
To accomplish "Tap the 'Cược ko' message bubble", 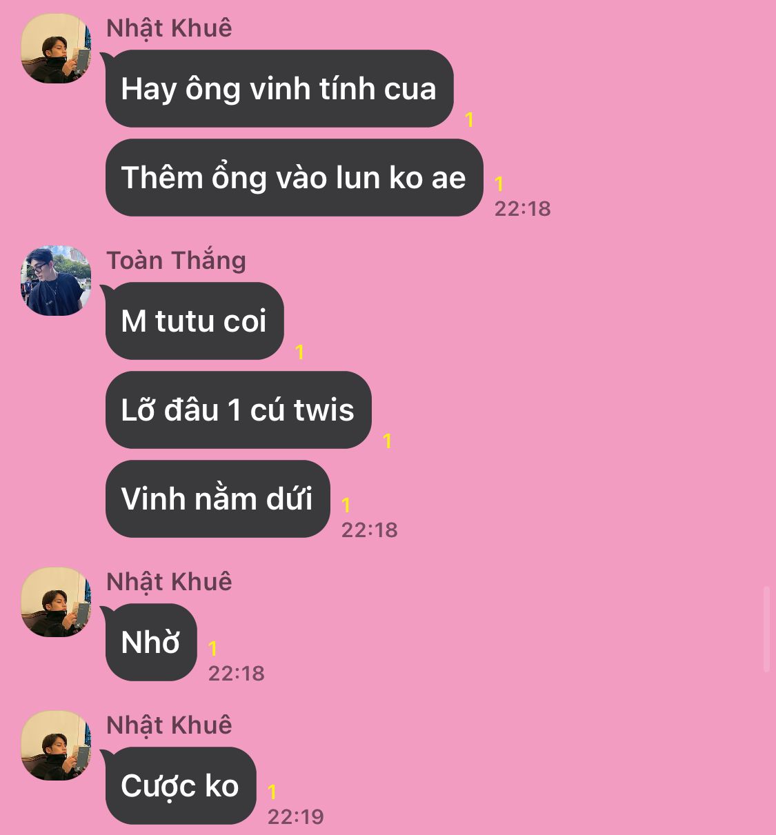I will [181, 786].
